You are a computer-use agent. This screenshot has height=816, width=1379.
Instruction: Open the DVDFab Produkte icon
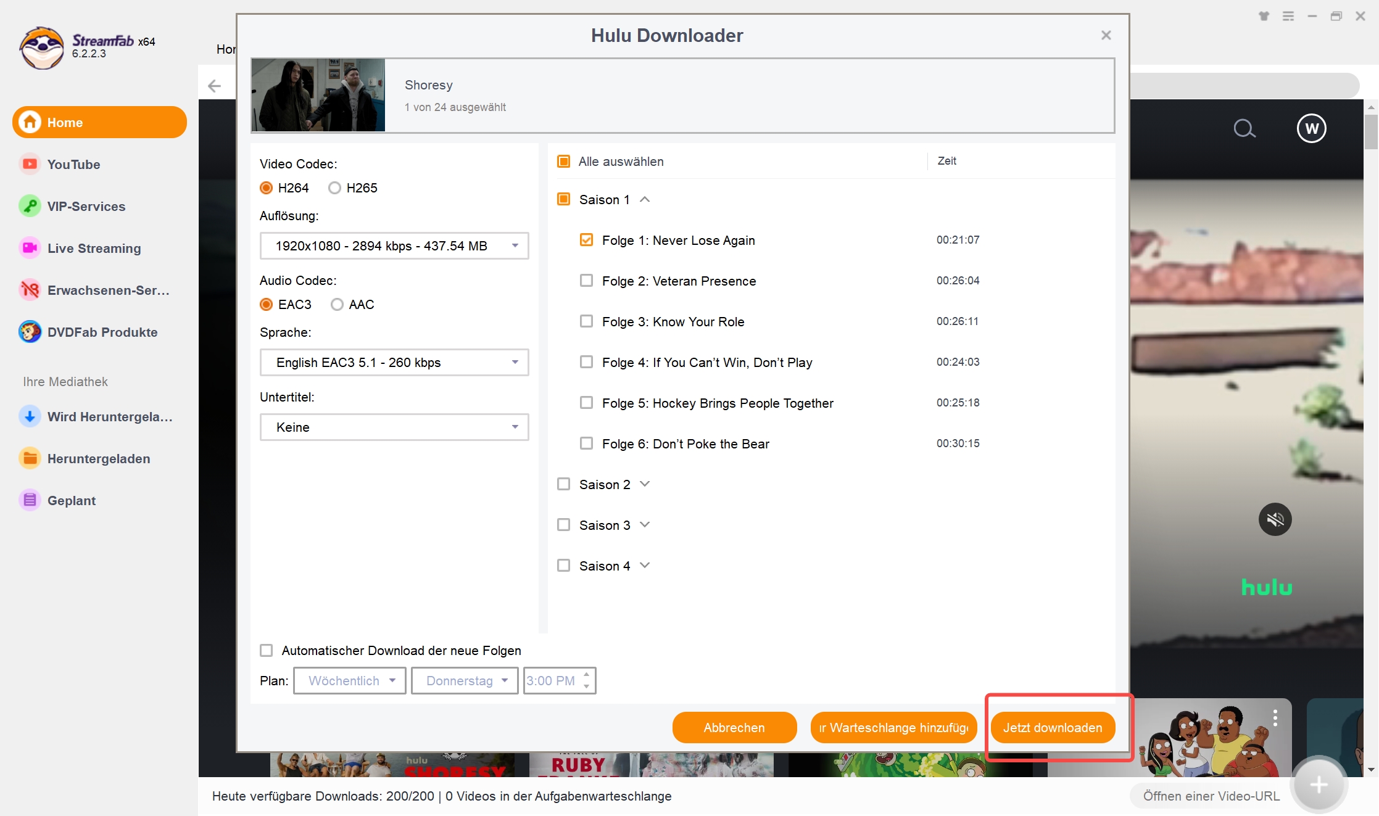[30, 332]
